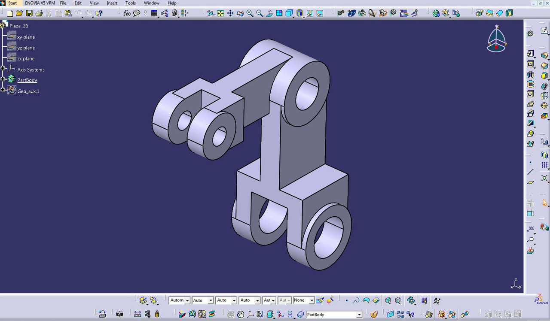Open the first 'Autom' graphic properties dropdown
Image resolution: width=550 pixels, height=321 pixels.
coord(187,300)
